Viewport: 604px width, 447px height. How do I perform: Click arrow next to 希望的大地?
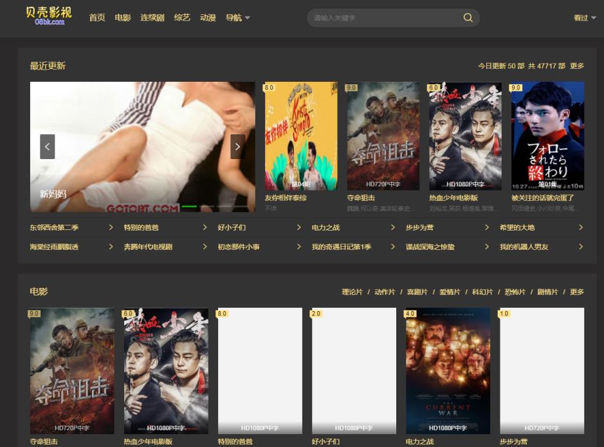pyautogui.click(x=581, y=227)
